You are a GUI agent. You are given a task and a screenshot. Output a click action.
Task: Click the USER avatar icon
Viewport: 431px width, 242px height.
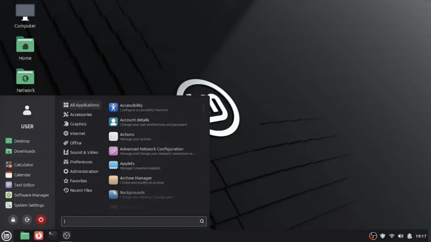coord(27,110)
